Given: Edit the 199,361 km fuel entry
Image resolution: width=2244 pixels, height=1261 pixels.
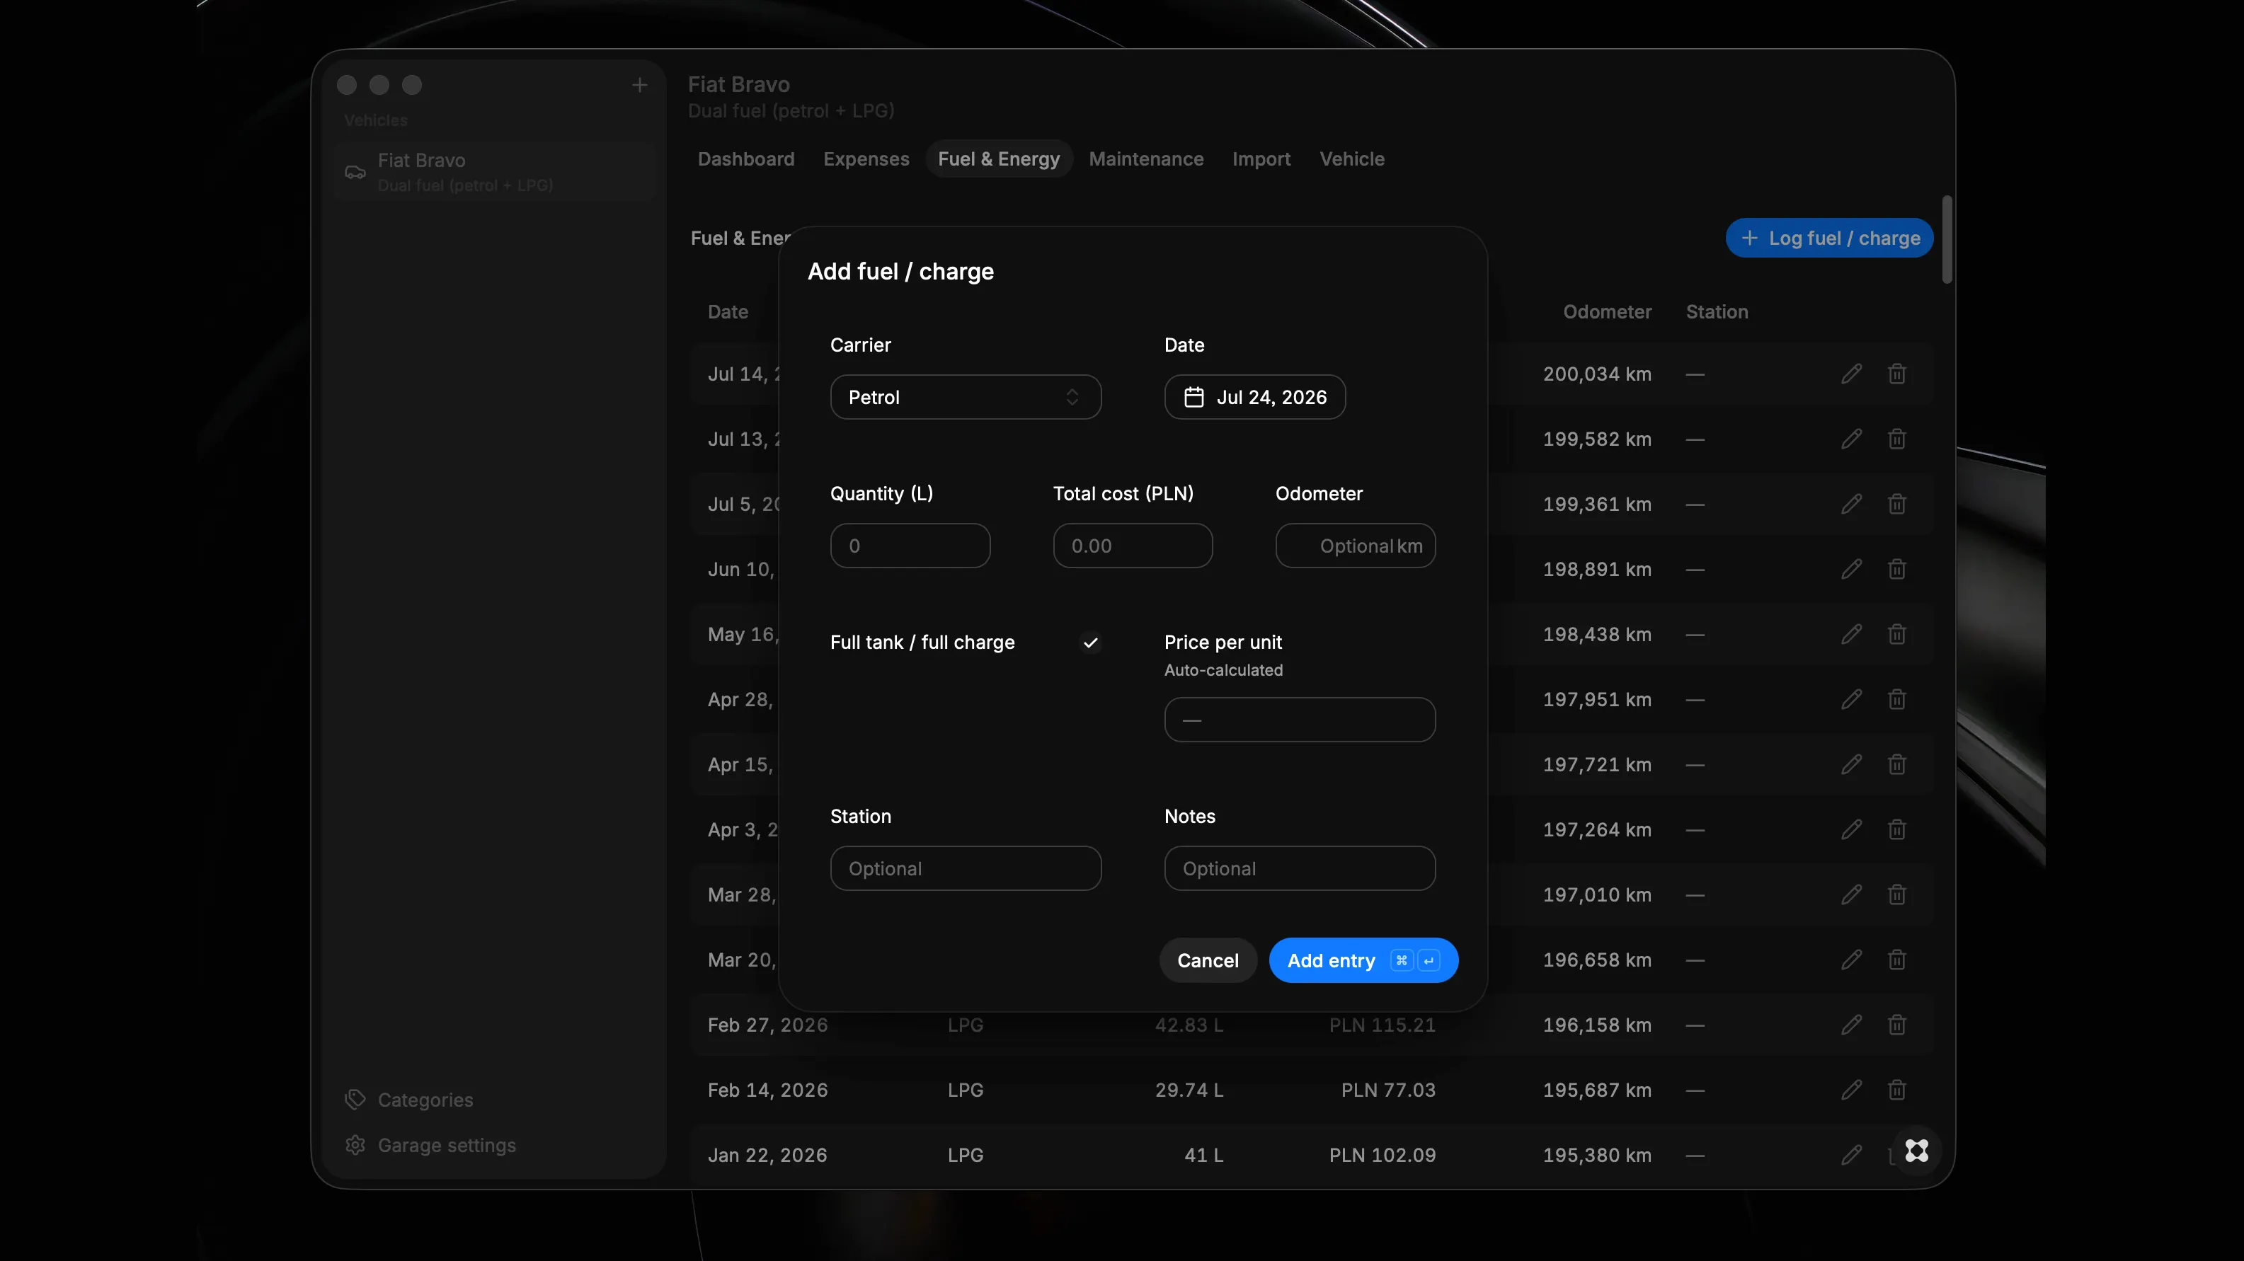Looking at the screenshot, I should [1851, 505].
